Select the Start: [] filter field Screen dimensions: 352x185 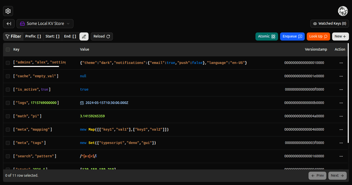53,36
